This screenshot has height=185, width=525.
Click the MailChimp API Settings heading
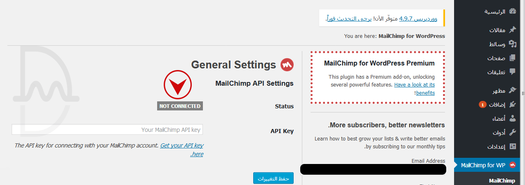point(254,83)
